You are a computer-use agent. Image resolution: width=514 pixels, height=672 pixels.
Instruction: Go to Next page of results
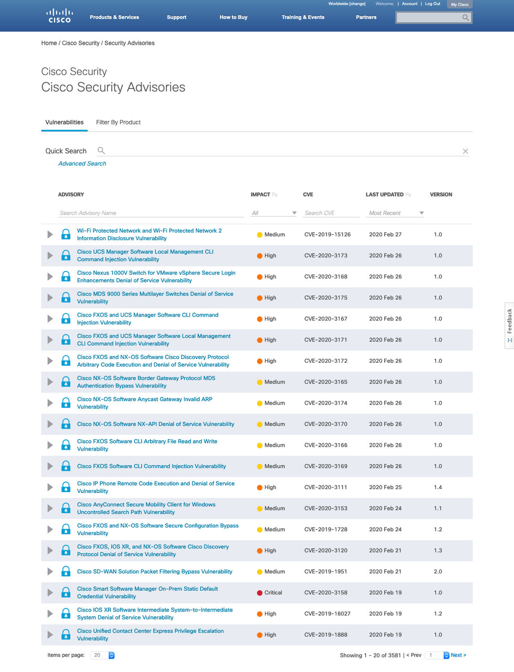(458, 655)
